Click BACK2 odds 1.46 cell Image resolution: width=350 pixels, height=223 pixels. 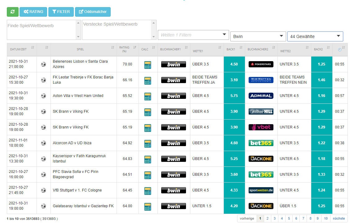click(x=322, y=80)
